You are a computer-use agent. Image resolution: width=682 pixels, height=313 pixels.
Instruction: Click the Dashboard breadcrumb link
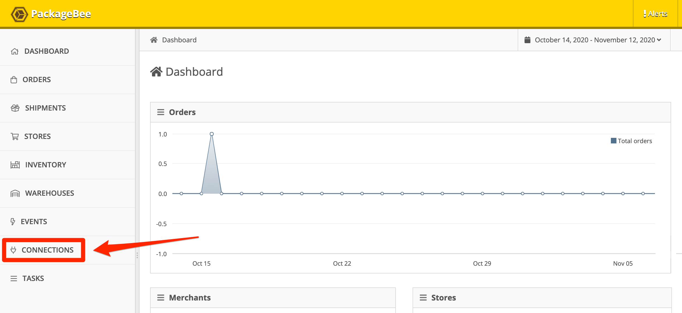[x=179, y=40]
